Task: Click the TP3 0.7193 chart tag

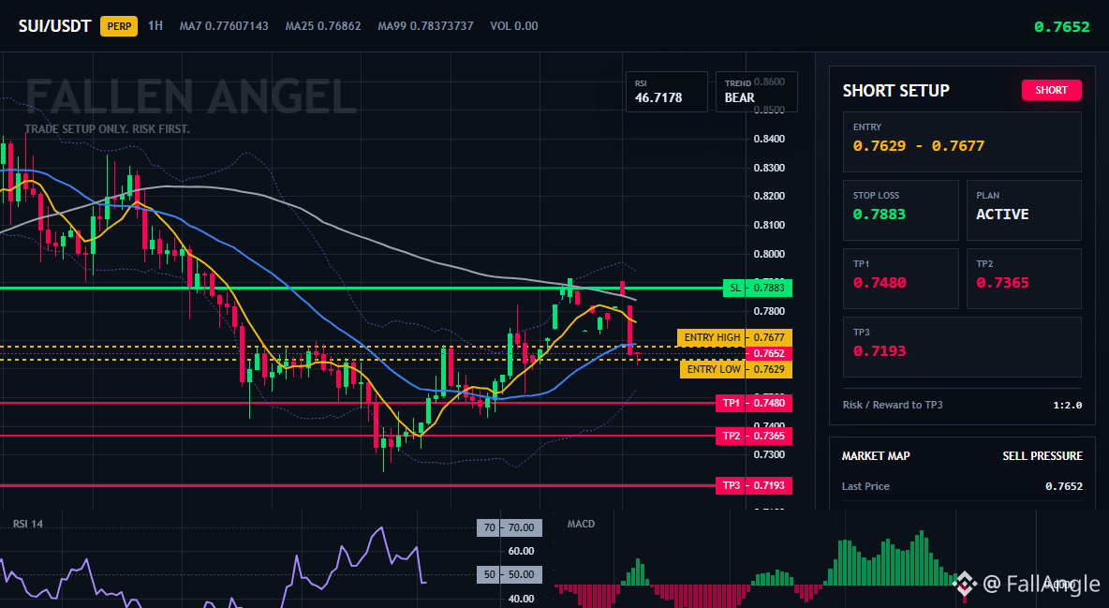Action: click(754, 485)
